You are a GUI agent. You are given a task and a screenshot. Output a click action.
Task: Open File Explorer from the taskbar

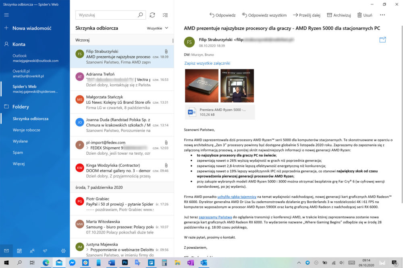pos(177,263)
